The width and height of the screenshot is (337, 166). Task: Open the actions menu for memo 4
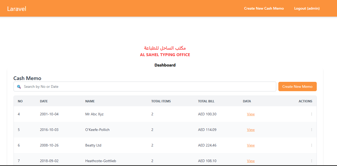(x=312, y=114)
